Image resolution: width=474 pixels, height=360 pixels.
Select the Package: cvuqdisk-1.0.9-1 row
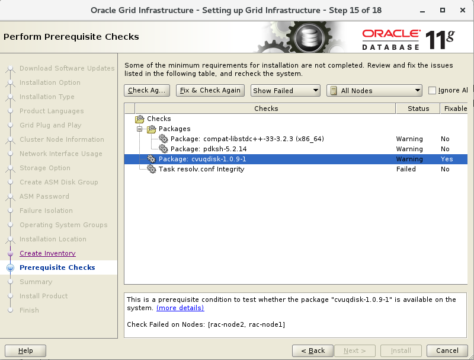pyautogui.click(x=296, y=159)
